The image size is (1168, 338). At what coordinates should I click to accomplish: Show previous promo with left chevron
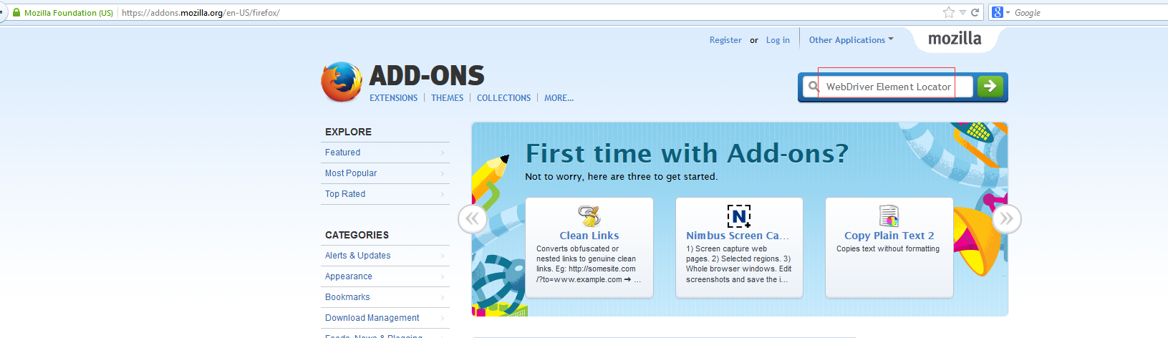(473, 219)
